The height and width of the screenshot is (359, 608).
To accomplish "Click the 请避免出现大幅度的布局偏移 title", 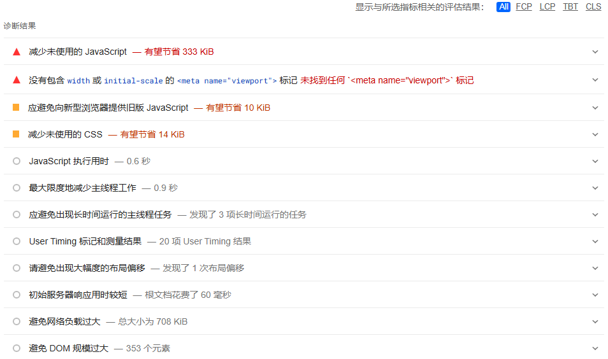I will point(87,268).
